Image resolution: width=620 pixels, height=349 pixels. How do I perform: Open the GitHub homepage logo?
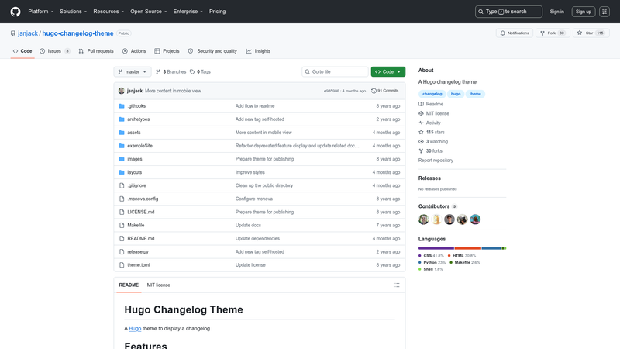pyautogui.click(x=15, y=12)
